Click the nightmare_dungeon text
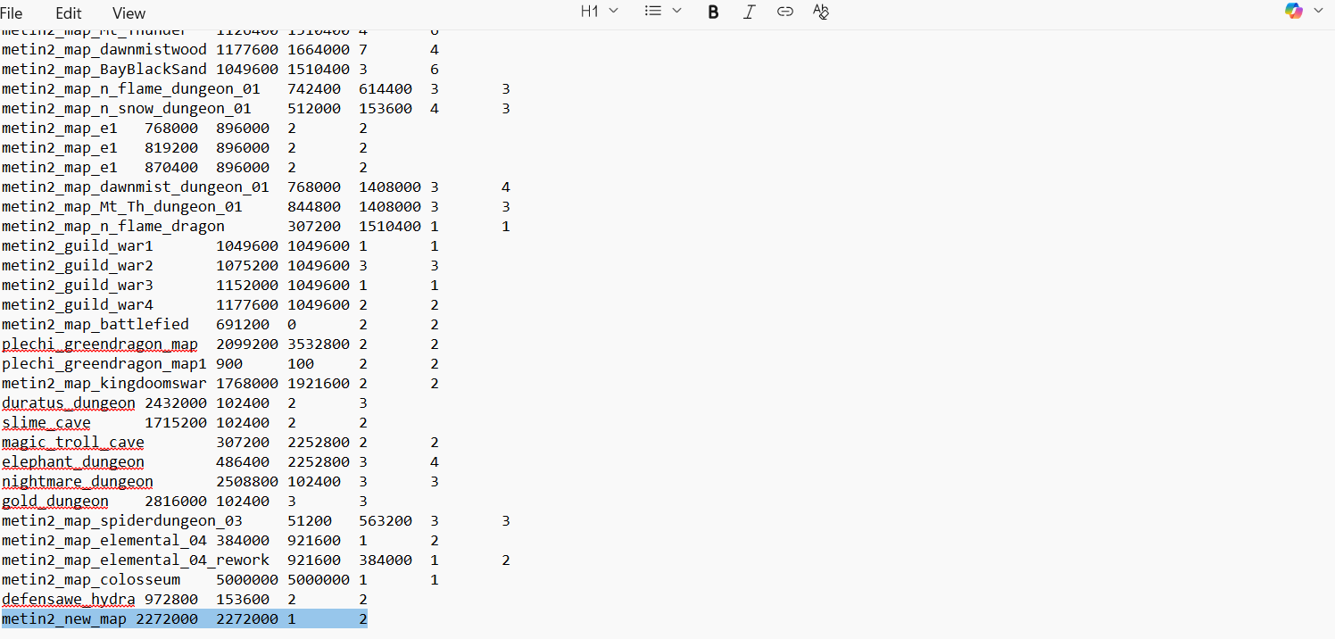 click(x=78, y=481)
